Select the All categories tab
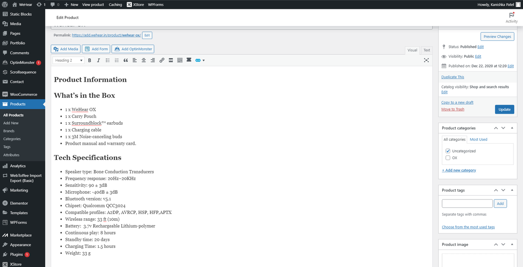 pyautogui.click(x=454, y=139)
